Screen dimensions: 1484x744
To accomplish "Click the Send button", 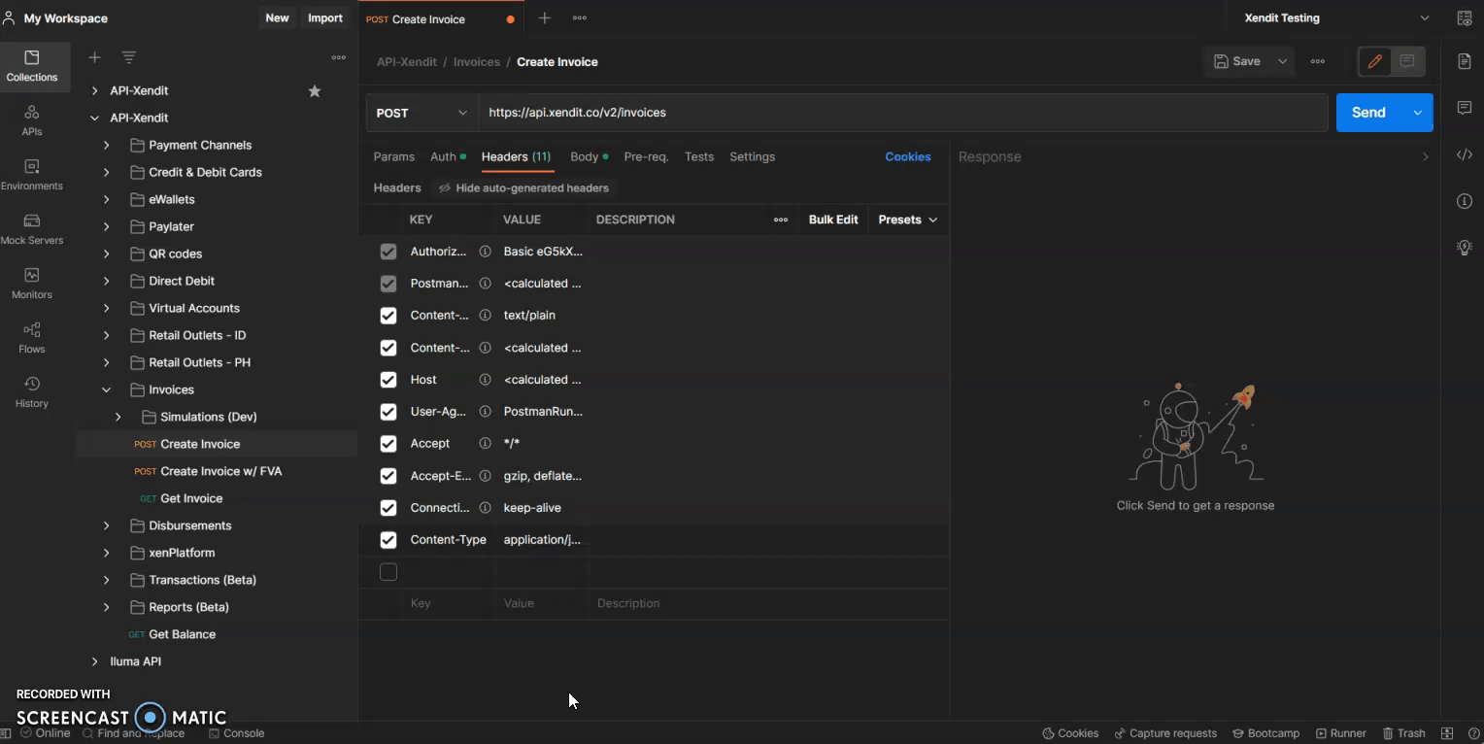I will (x=1368, y=113).
